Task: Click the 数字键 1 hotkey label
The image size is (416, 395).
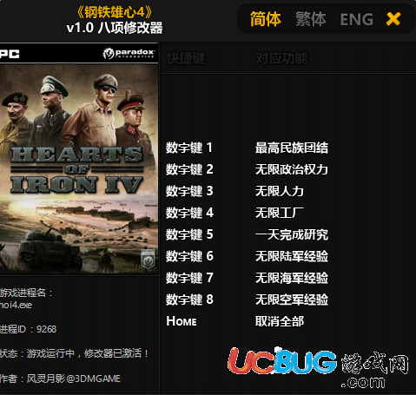Action: coord(189,148)
